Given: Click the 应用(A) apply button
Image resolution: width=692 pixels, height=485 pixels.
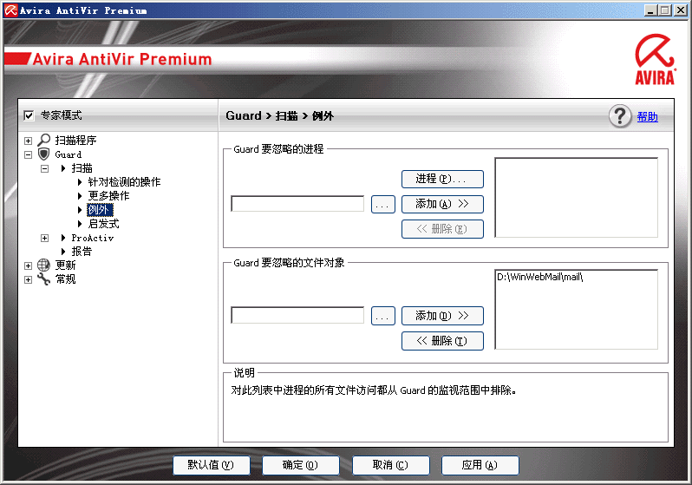Looking at the screenshot, I should point(480,465).
